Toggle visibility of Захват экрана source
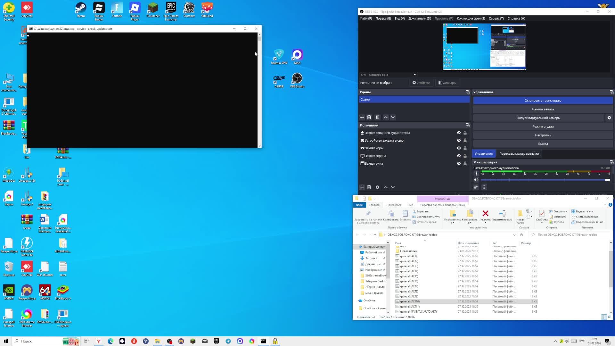This screenshot has height=346, width=615. point(459,156)
